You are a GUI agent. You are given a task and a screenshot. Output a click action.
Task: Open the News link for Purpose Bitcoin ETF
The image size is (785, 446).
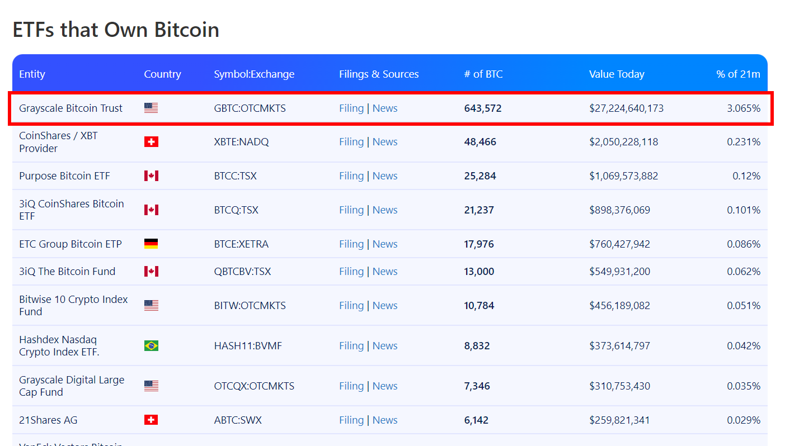tap(385, 176)
